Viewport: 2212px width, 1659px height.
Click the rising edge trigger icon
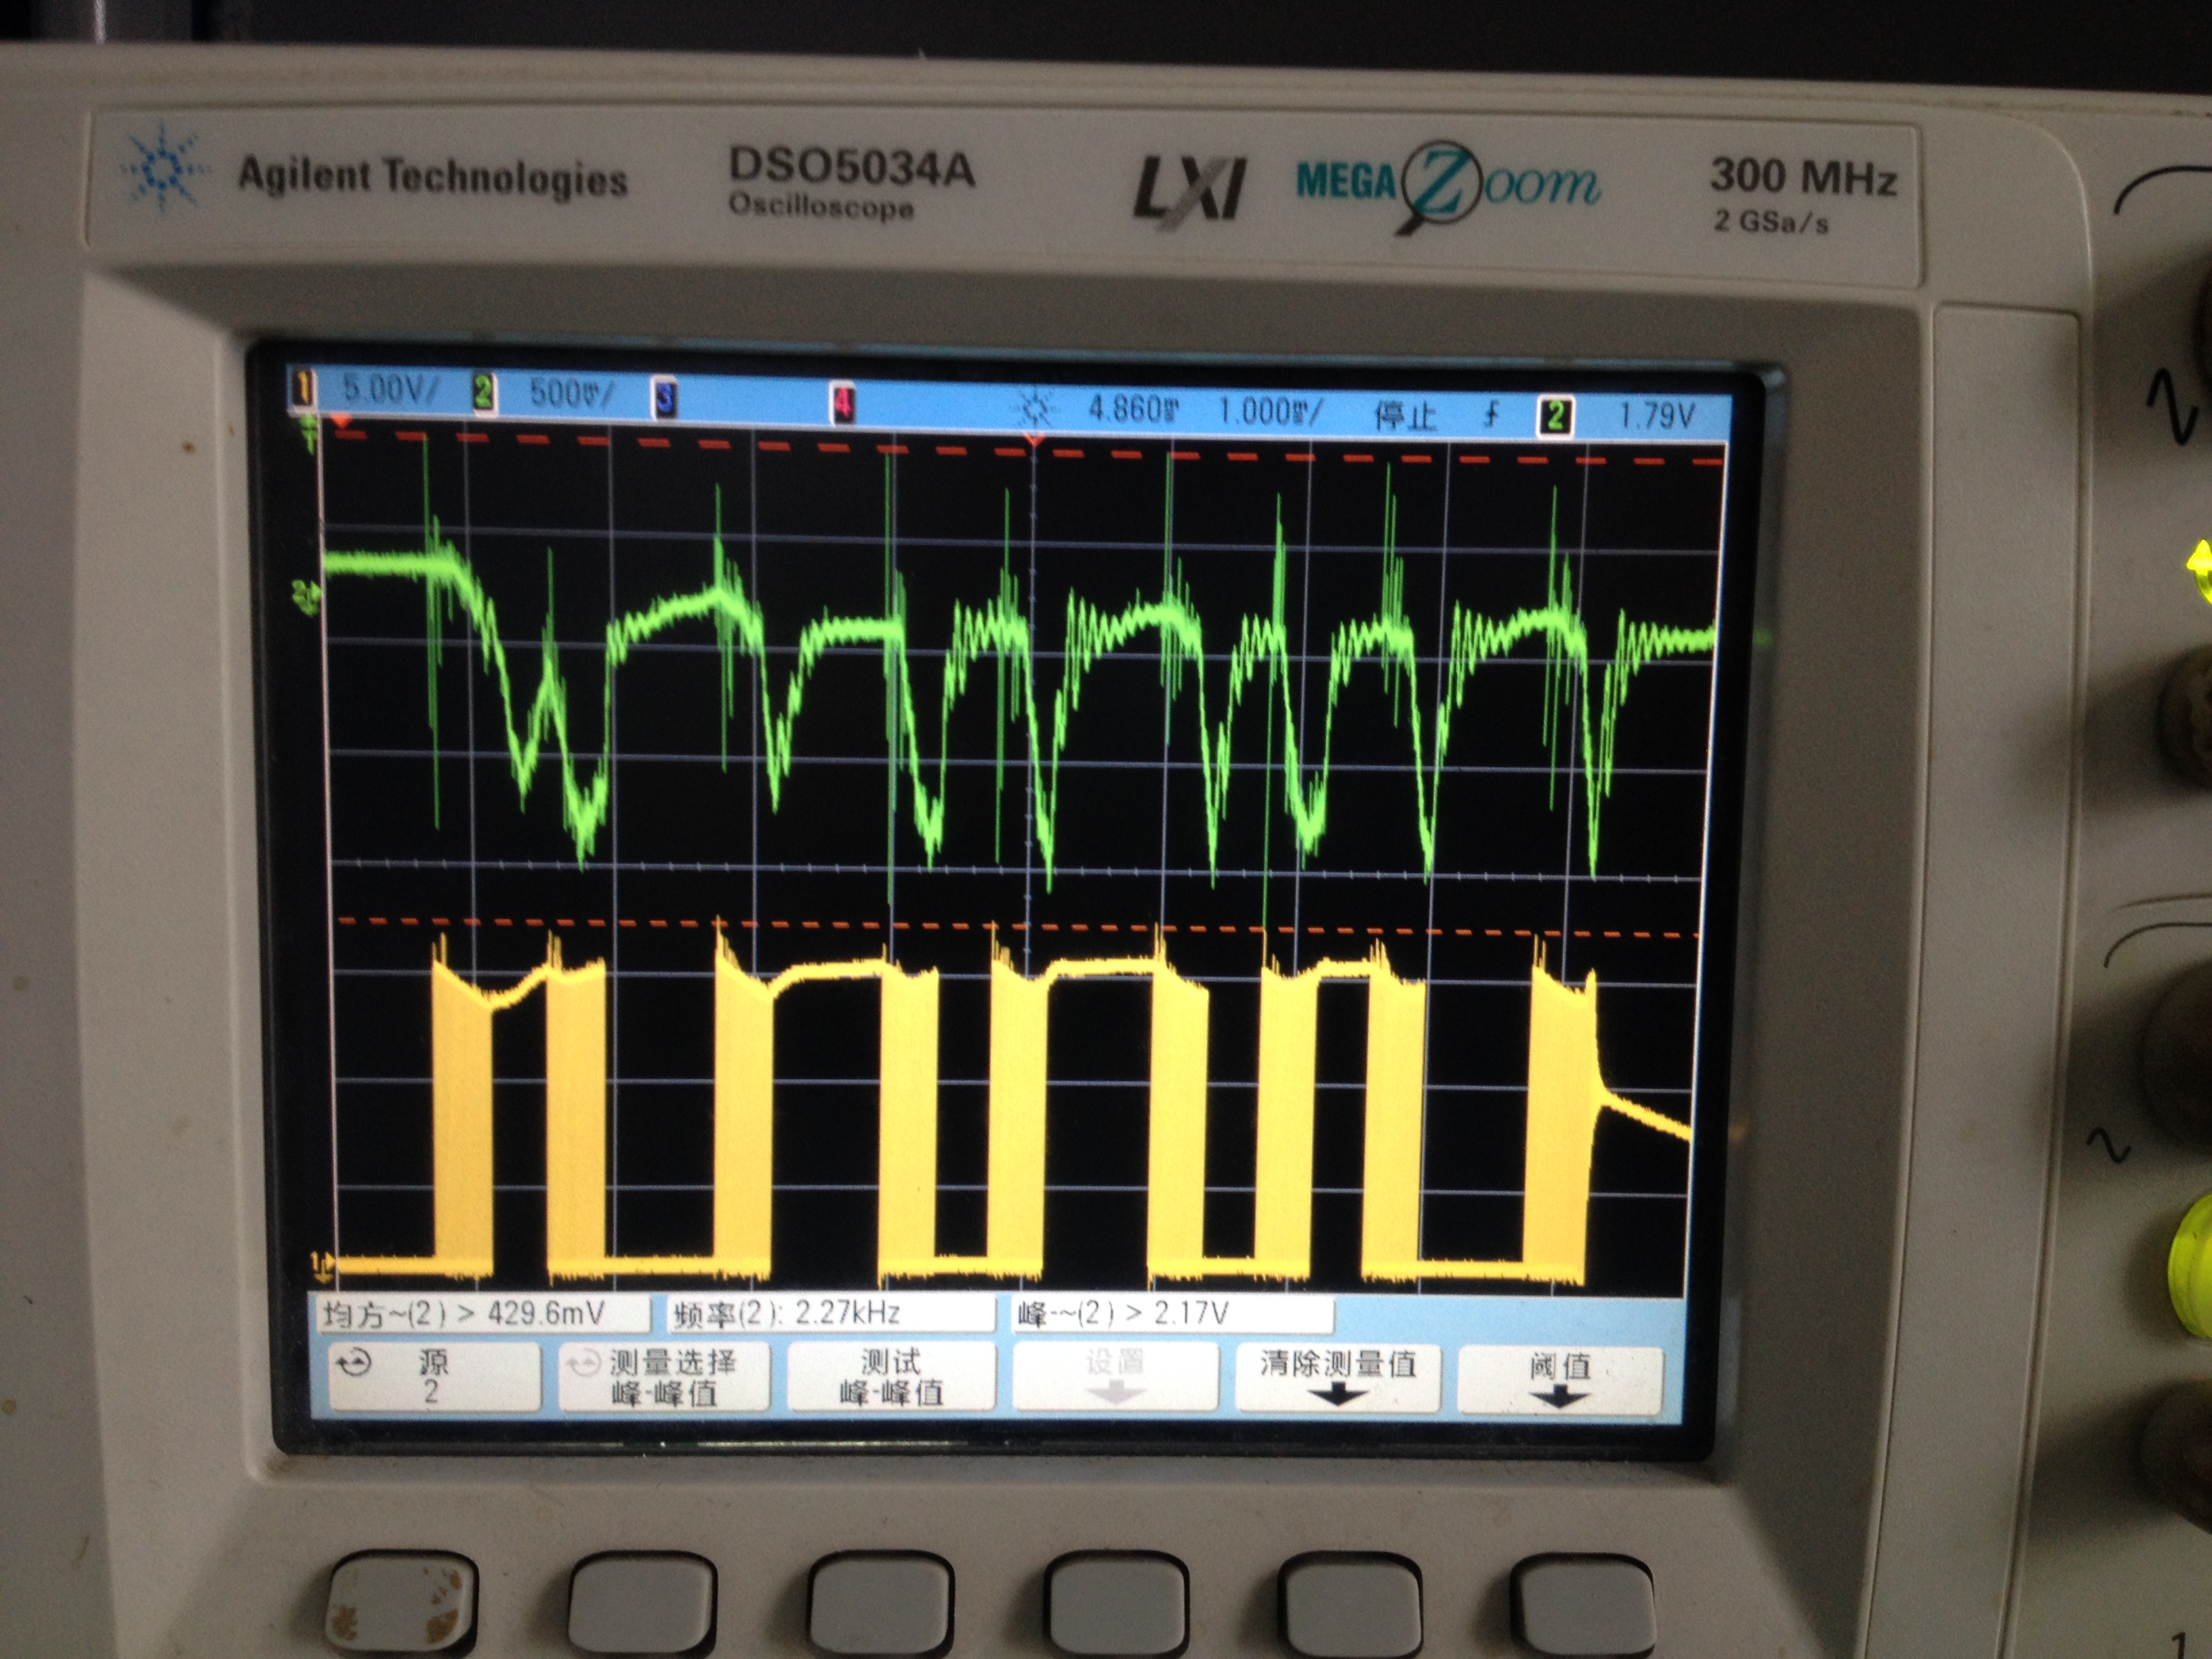[1491, 413]
